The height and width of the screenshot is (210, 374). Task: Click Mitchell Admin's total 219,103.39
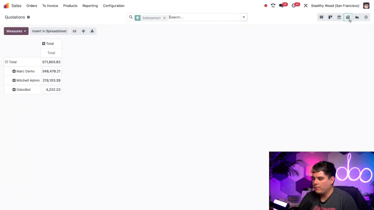coord(51,81)
